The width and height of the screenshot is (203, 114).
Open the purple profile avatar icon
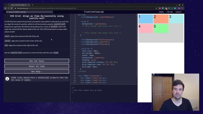(179, 8)
